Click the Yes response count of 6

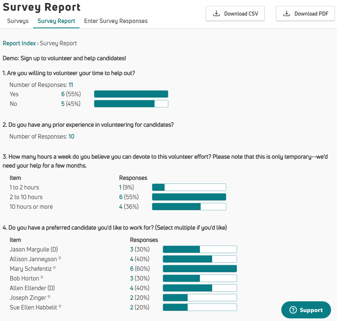tap(63, 94)
